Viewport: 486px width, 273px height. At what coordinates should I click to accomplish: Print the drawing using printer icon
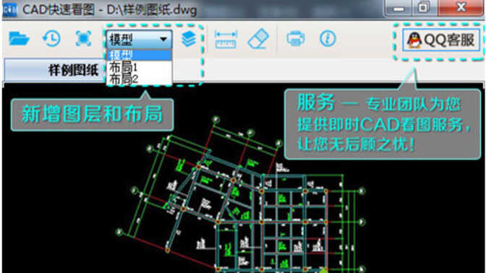coord(295,39)
